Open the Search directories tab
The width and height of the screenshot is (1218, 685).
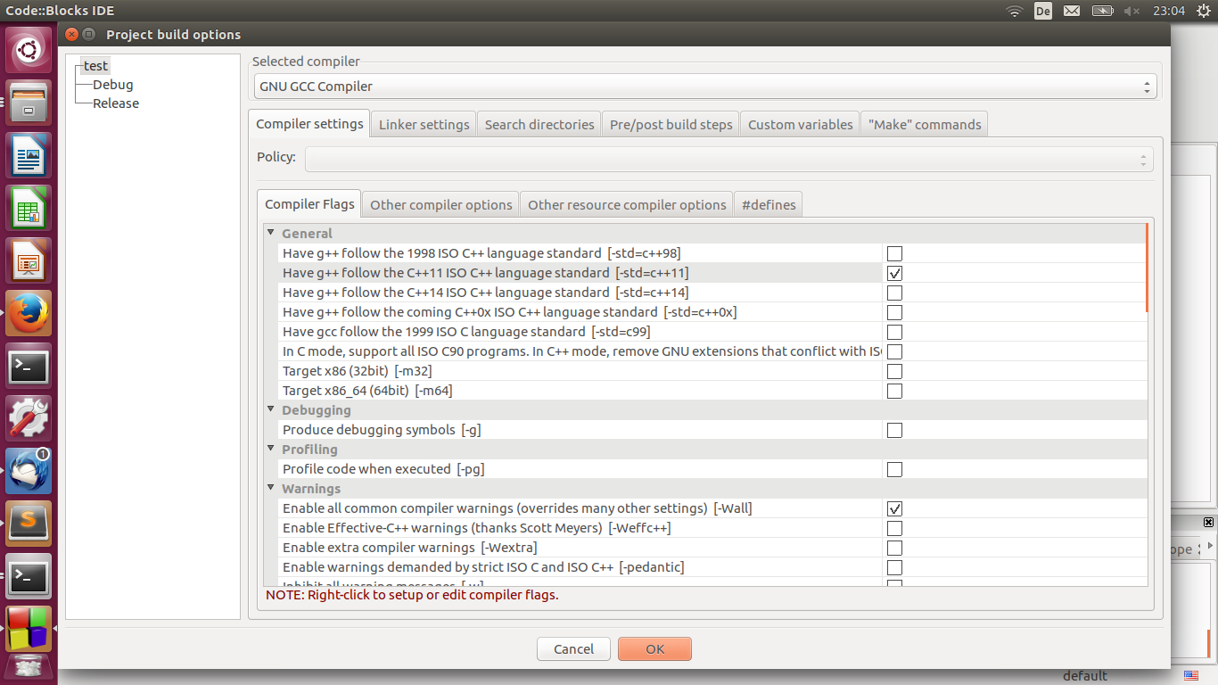[x=539, y=125]
